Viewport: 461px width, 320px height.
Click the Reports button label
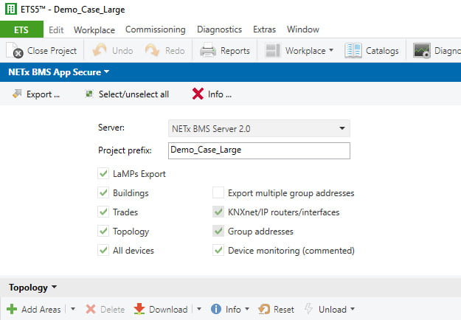[235, 51]
